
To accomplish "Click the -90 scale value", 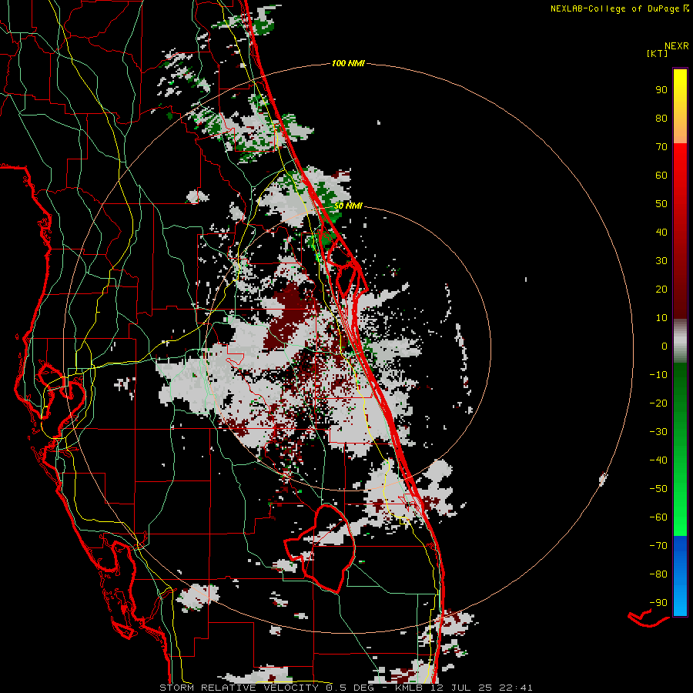I will [x=658, y=603].
